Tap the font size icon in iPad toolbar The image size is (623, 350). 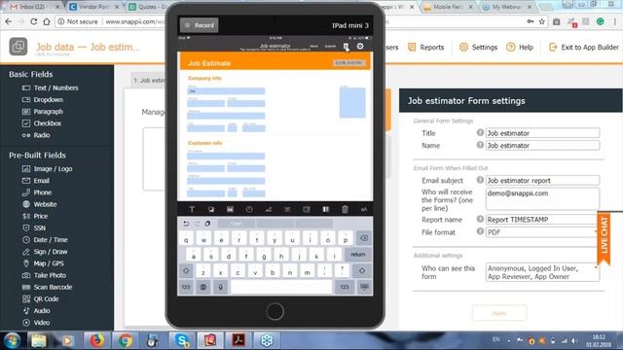(363, 209)
